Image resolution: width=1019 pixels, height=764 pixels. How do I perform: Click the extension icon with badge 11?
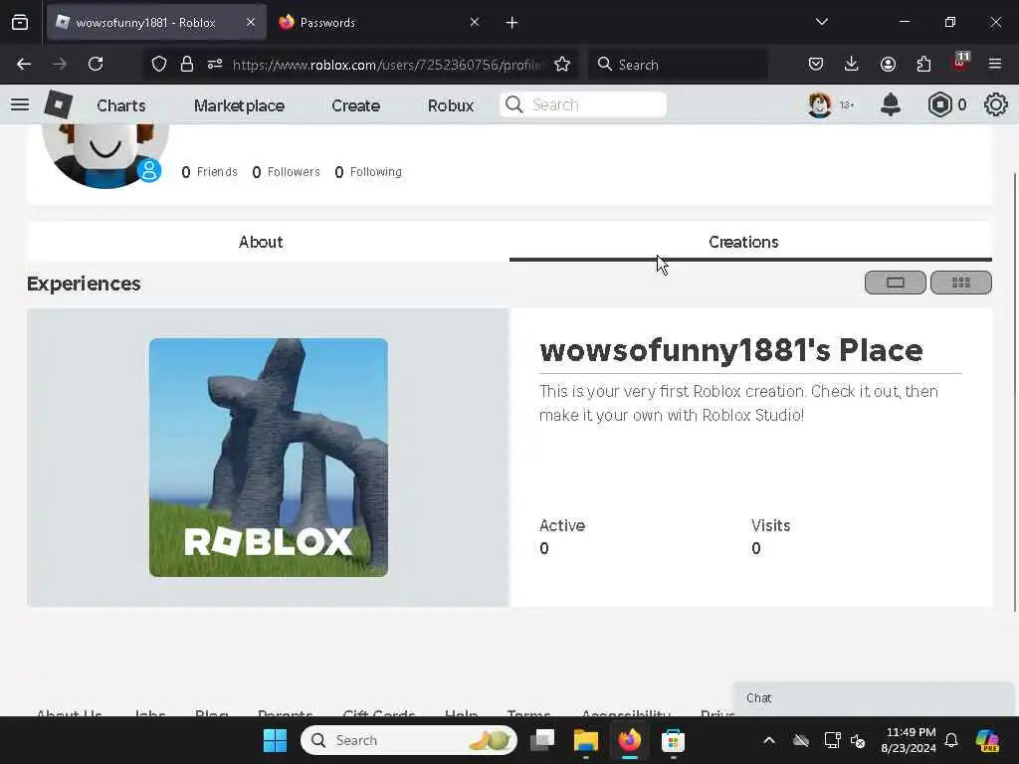coord(960,63)
